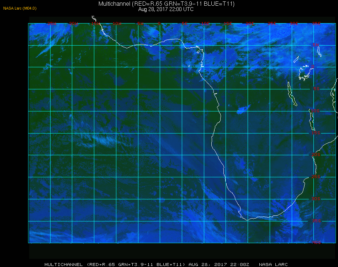Image resolution: width=338 pixels, height=267 pixels.
Task: Click the orange 'NASA Larc (M04.0)' label
Action: click(x=20, y=9)
